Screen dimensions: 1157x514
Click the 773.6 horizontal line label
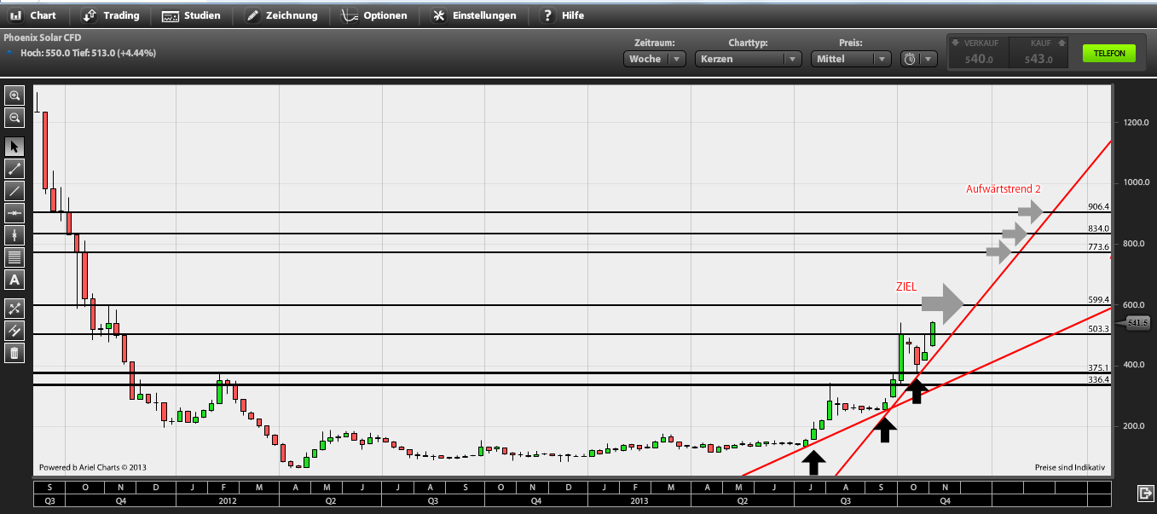[x=1099, y=246]
